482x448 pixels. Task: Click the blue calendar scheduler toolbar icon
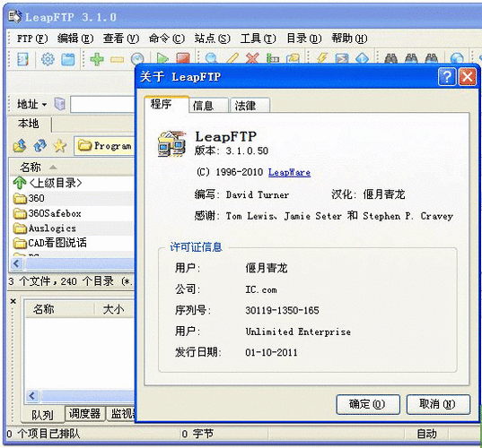tap(68, 59)
